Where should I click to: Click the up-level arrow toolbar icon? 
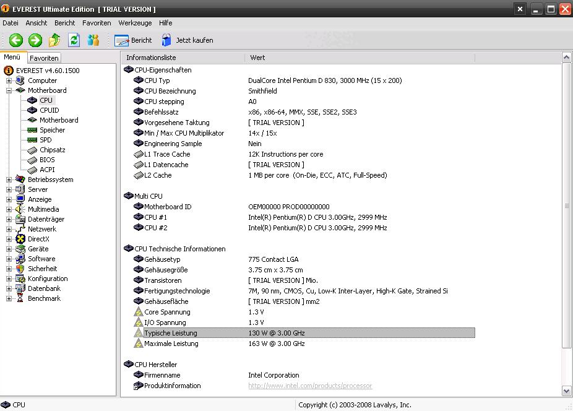tap(54, 40)
